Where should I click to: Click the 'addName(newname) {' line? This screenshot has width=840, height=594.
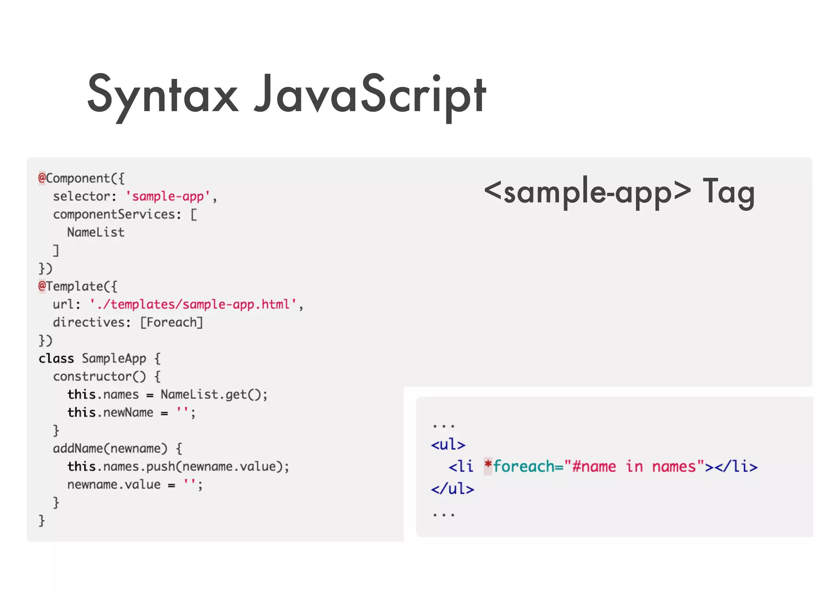(118, 448)
